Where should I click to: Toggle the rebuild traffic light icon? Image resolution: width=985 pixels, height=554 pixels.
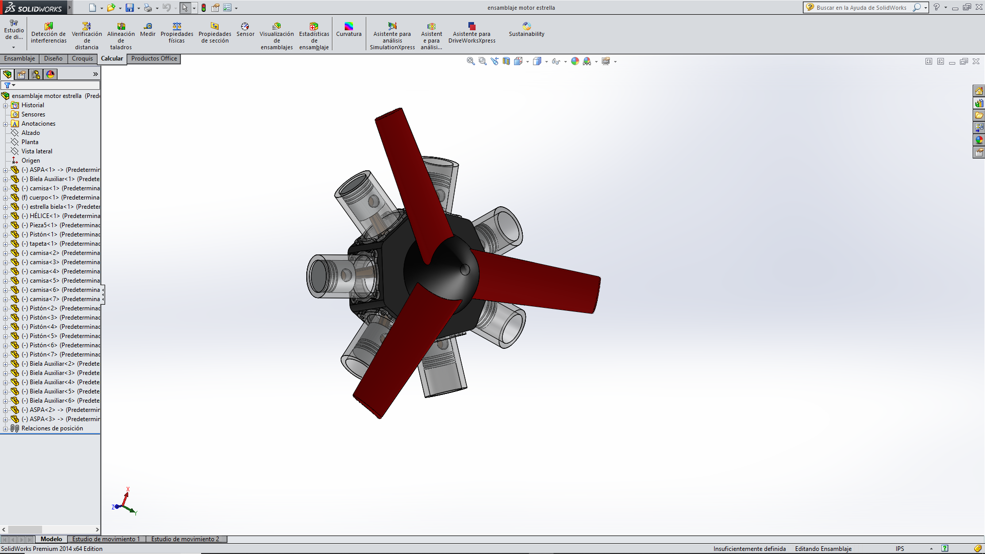[204, 8]
